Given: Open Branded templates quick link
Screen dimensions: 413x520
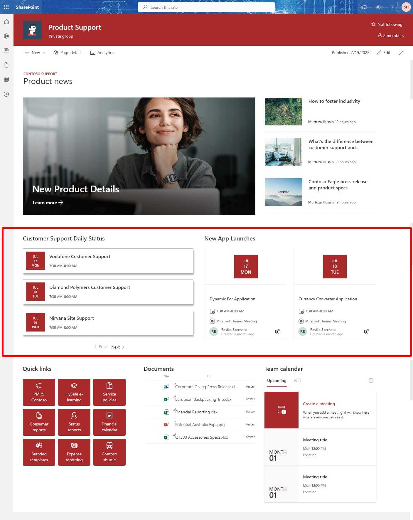Looking at the screenshot, I should pyautogui.click(x=39, y=452).
